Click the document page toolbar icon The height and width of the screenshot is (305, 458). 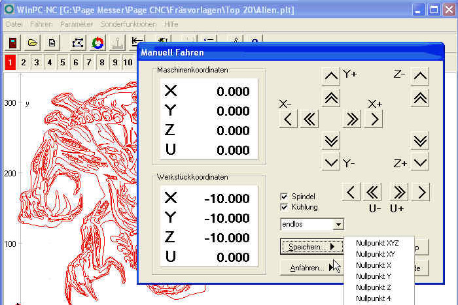pos(52,43)
